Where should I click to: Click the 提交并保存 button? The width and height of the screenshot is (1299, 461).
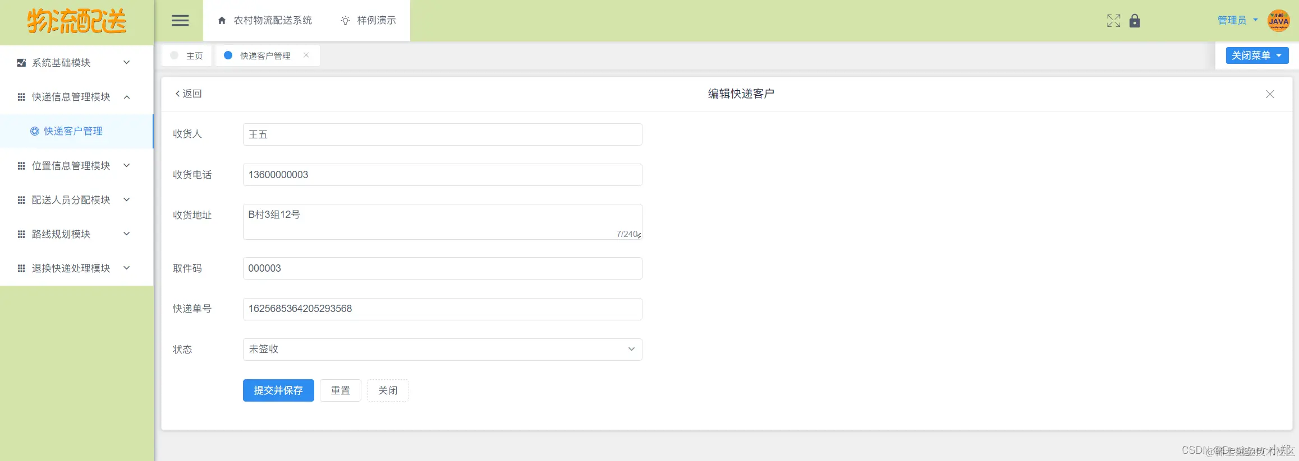tap(278, 390)
